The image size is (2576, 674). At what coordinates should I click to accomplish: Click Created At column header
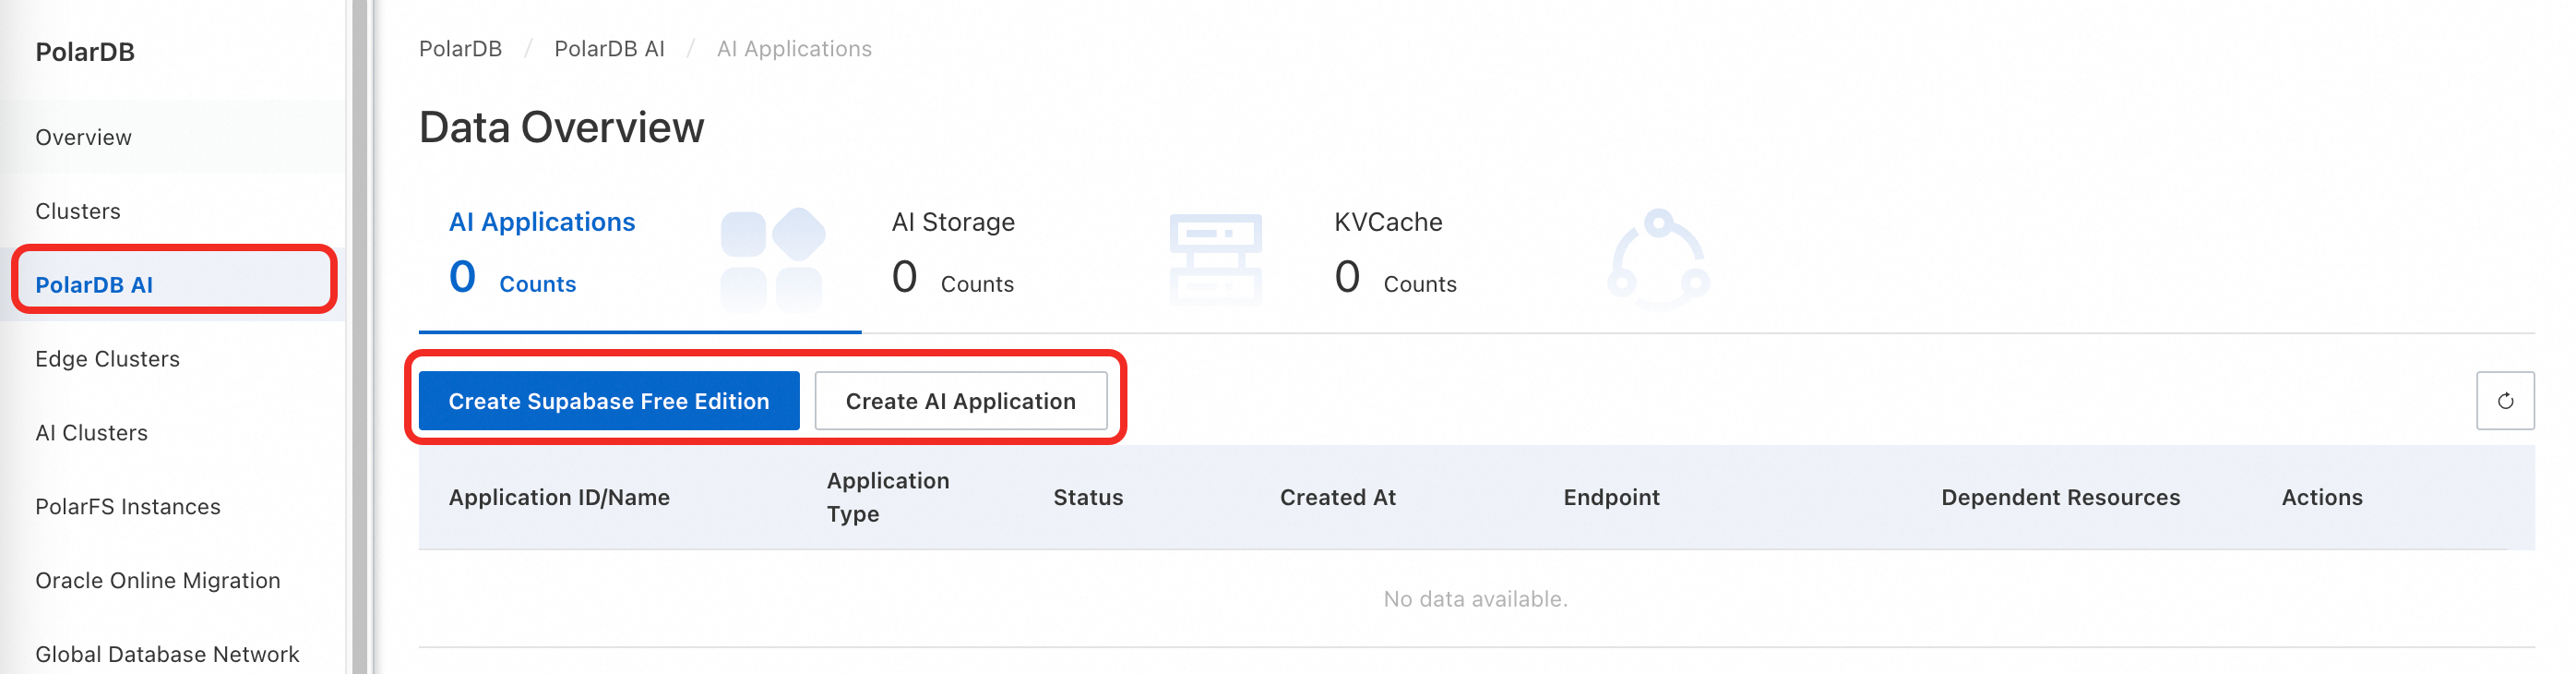tap(1338, 497)
